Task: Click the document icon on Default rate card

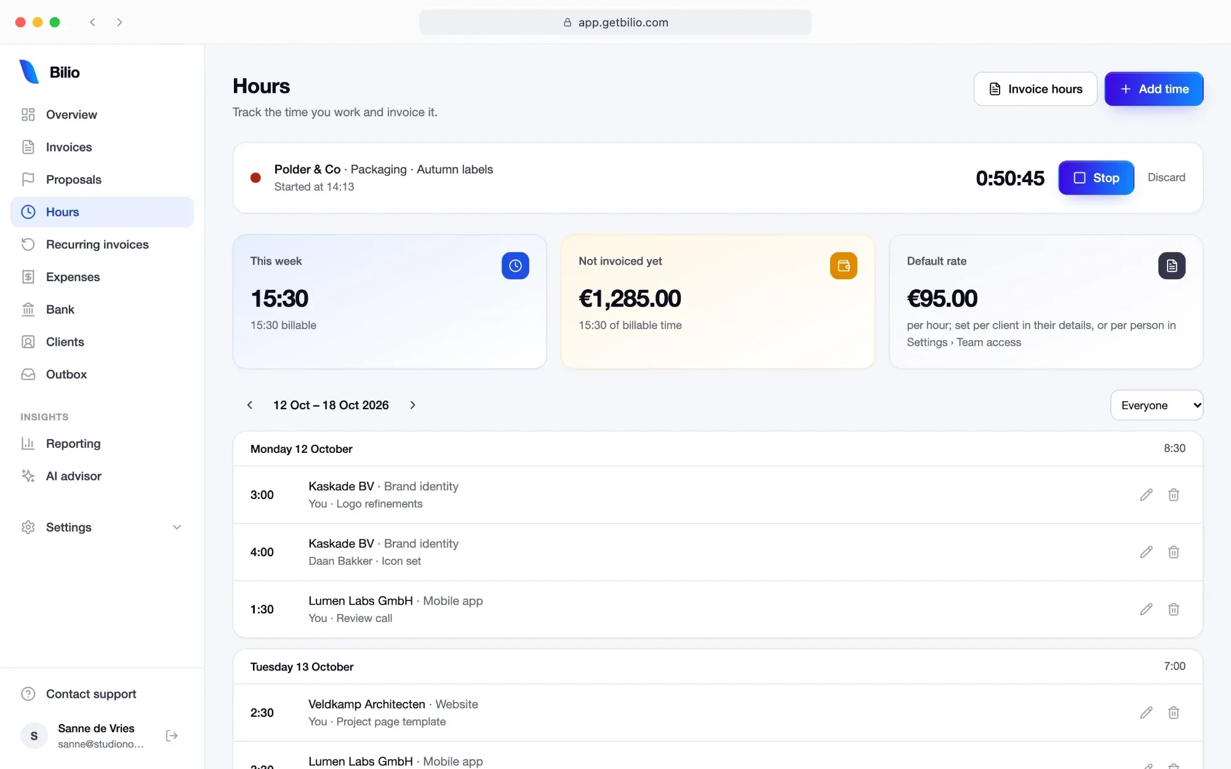Action: pos(1171,266)
